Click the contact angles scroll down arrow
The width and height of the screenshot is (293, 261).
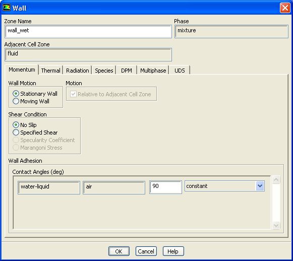(276, 225)
